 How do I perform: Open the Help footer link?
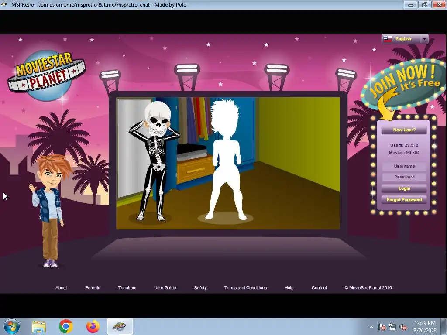coord(289,288)
